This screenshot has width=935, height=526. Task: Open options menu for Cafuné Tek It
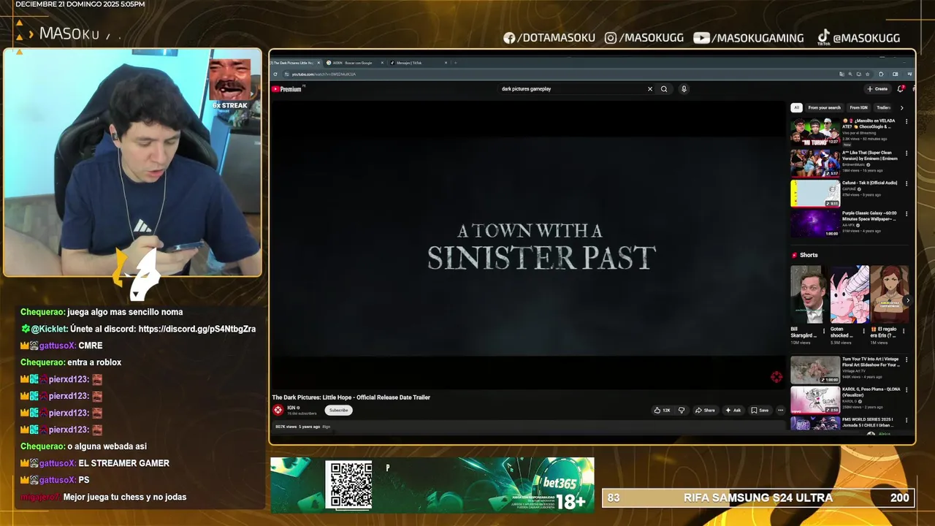(907, 183)
